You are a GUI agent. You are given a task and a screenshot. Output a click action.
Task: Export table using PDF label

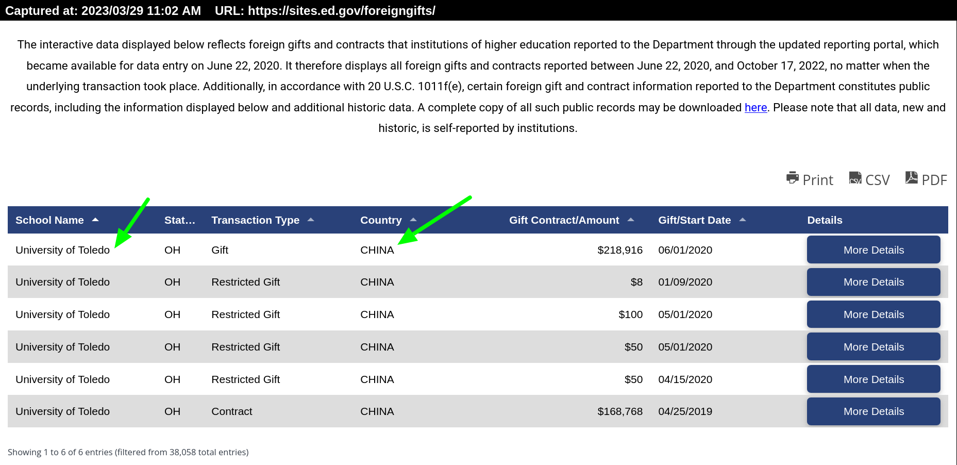coord(934,180)
